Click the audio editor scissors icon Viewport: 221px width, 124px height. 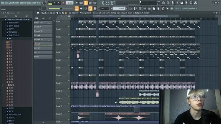point(168,3)
